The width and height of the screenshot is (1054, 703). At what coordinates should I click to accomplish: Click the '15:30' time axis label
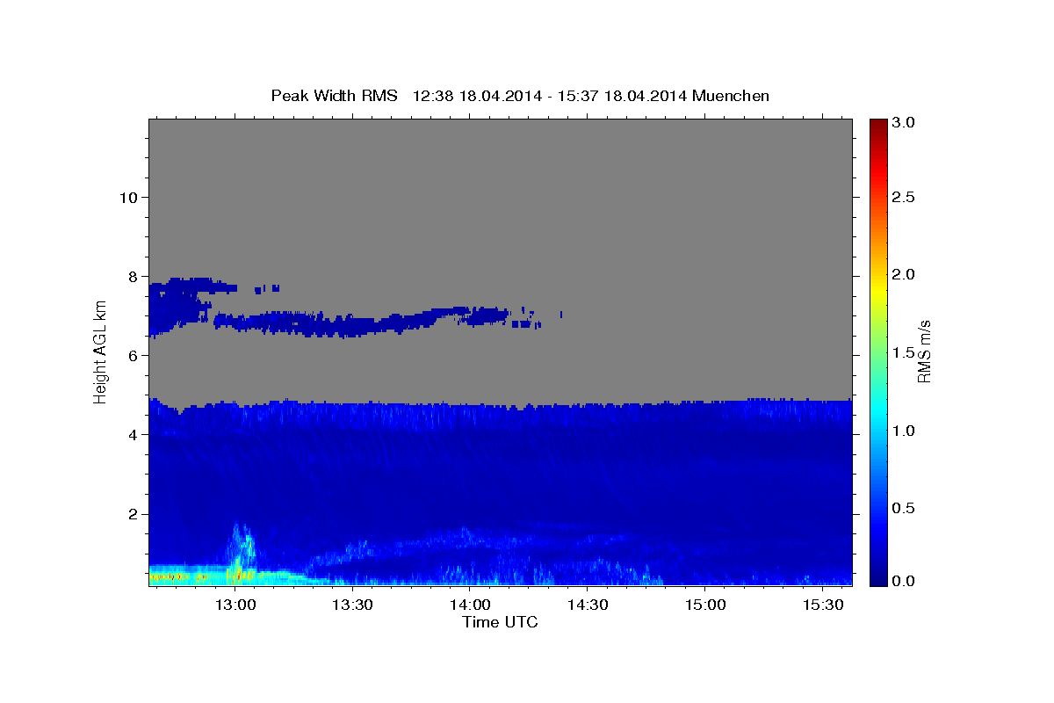click(x=822, y=605)
